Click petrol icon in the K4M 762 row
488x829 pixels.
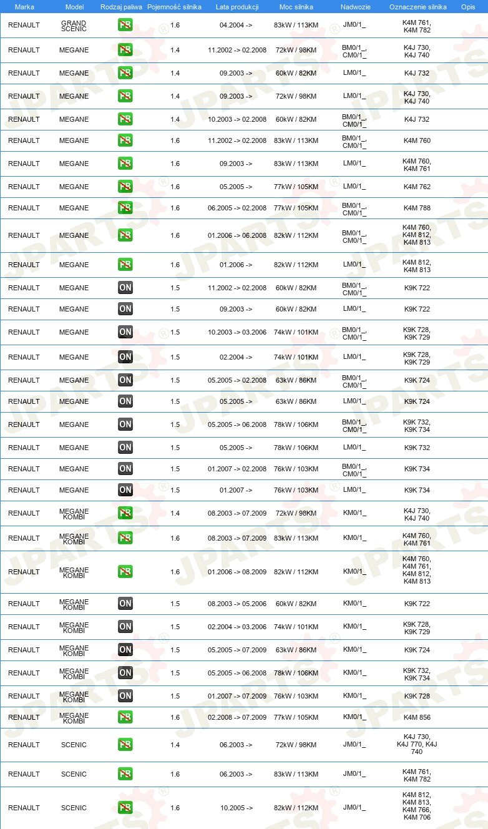[125, 187]
